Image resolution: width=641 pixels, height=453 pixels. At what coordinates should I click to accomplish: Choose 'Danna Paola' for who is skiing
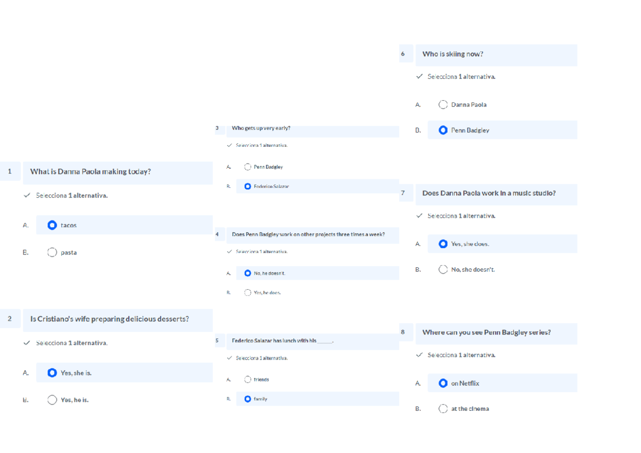443,105
